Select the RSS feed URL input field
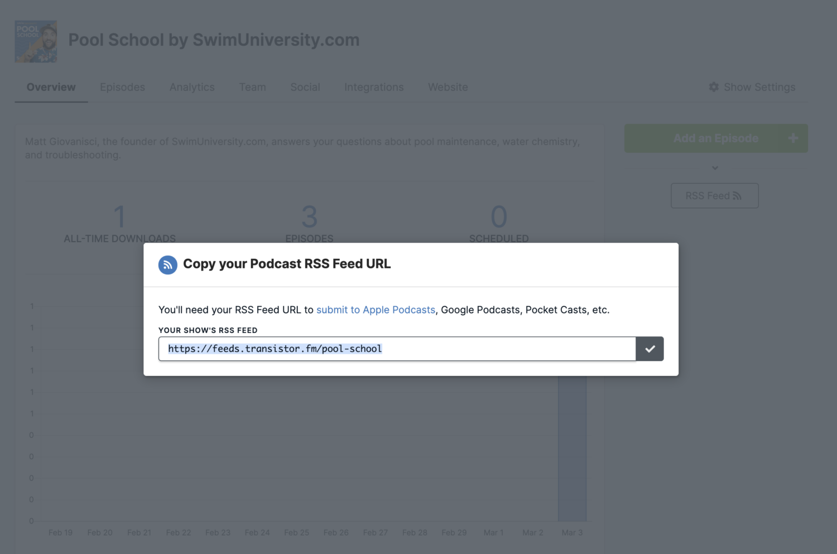This screenshot has height=554, width=837. (397, 349)
